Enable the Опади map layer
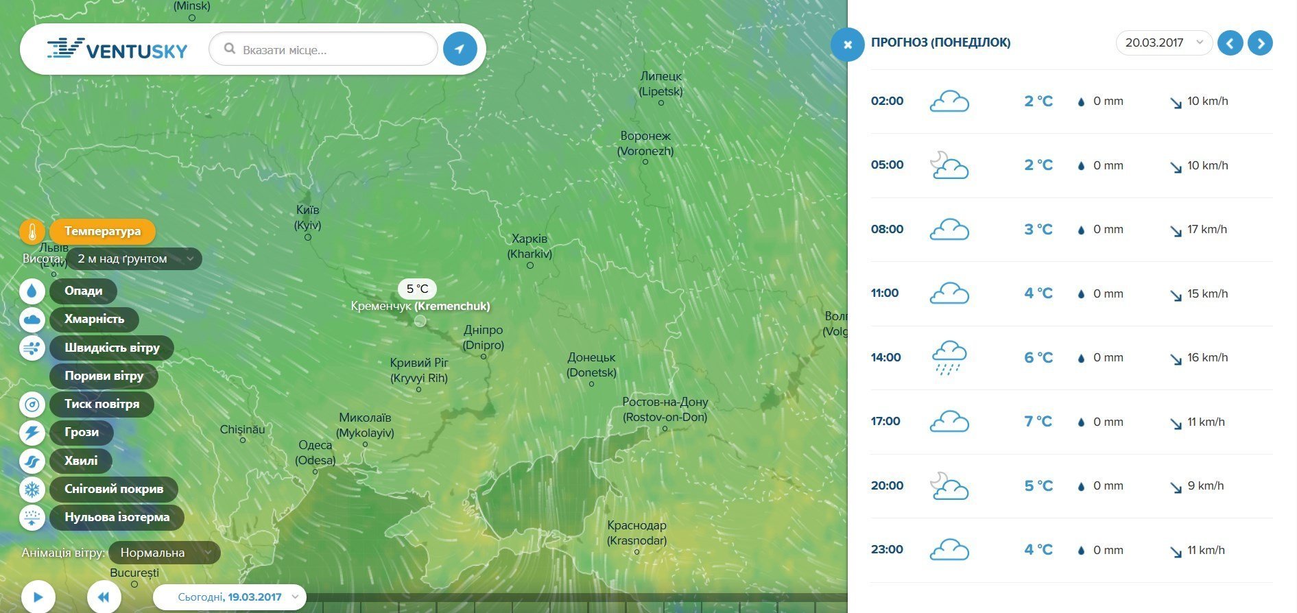1297x613 pixels. pos(83,291)
